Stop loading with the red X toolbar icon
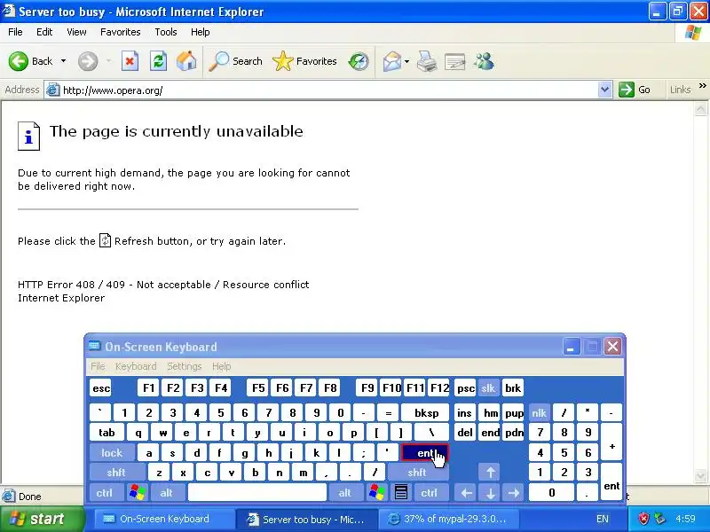The image size is (710, 532). pos(130,61)
